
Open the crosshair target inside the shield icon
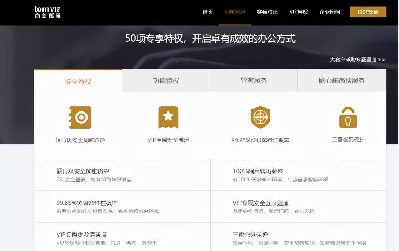(260, 116)
